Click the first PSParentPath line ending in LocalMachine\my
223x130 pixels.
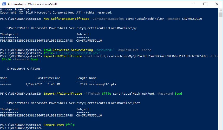point(71,28)
